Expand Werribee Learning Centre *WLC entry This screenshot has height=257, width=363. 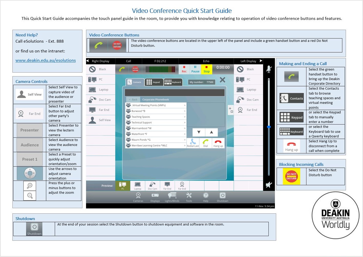tap(156, 145)
